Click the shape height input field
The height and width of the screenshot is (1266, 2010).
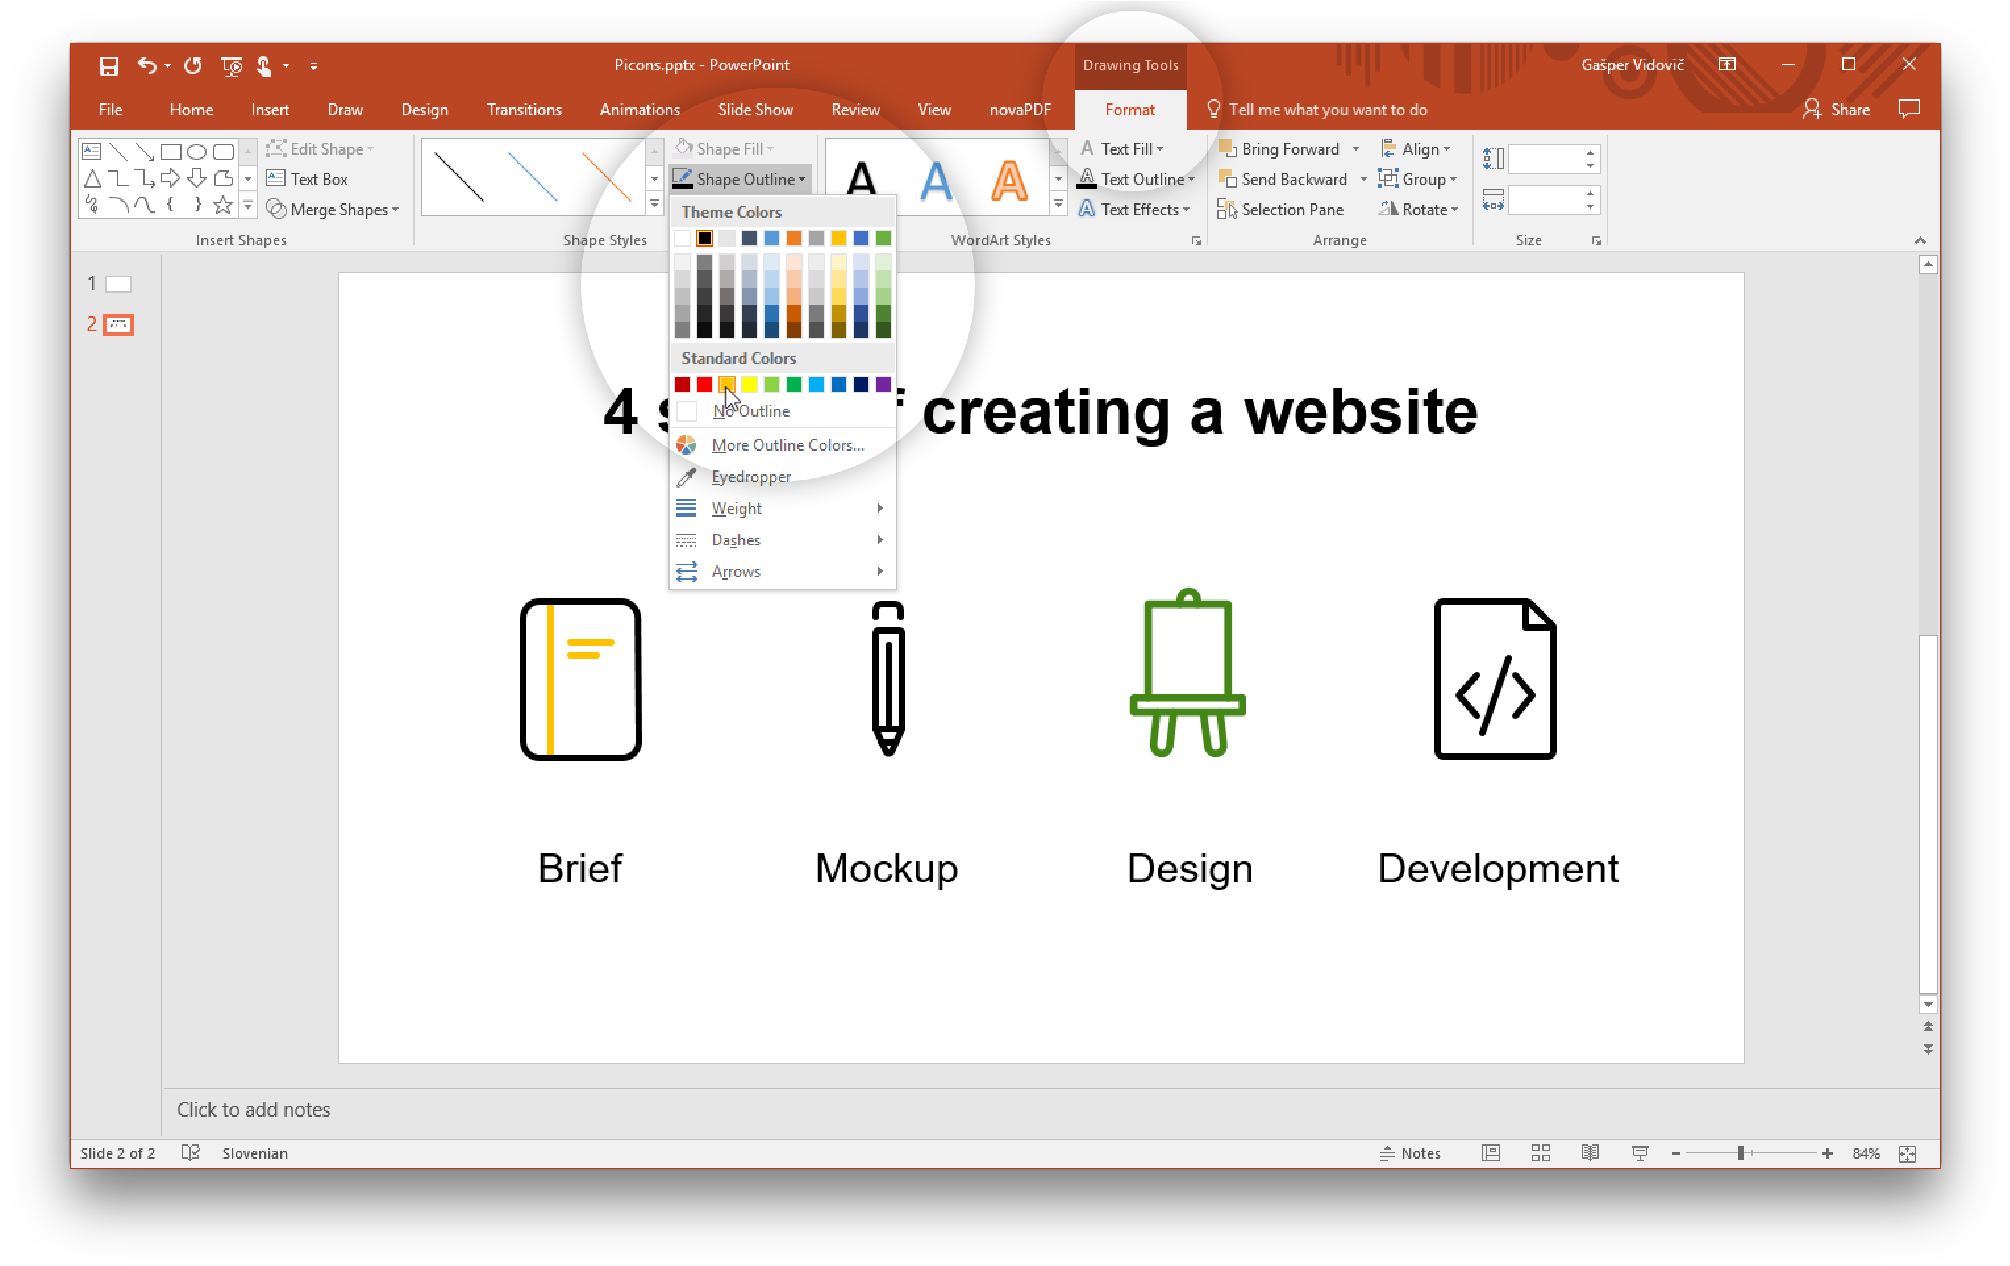click(x=1544, y=158)
